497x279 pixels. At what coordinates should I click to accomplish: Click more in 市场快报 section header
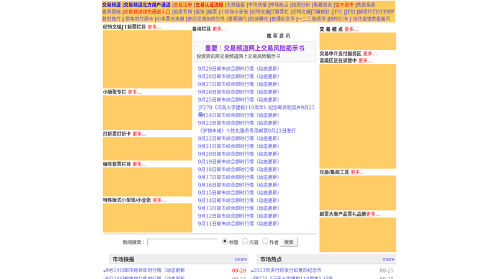pos(241,259)
